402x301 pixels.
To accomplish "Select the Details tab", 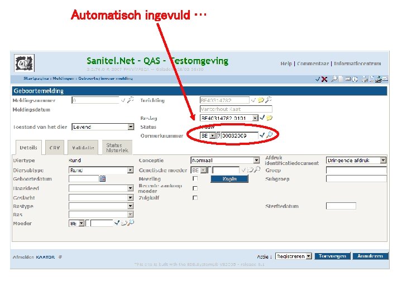I will [x=28, y=147].
